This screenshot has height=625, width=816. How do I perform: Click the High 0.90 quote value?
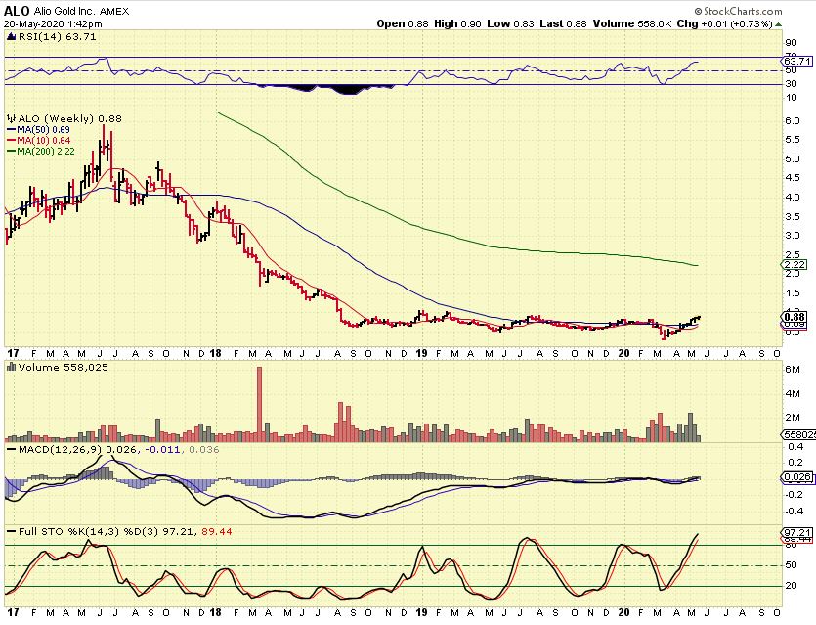(457, 23)
